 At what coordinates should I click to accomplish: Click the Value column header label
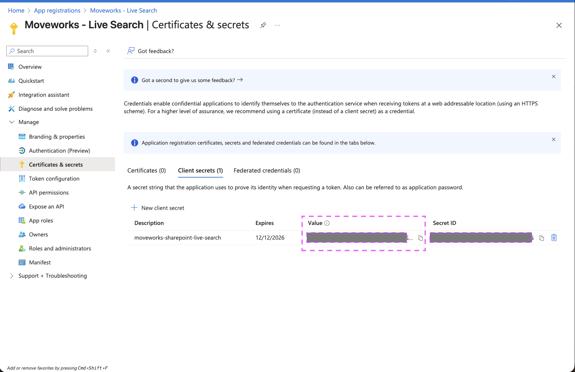pyautogui.click(x=315, y=223)
